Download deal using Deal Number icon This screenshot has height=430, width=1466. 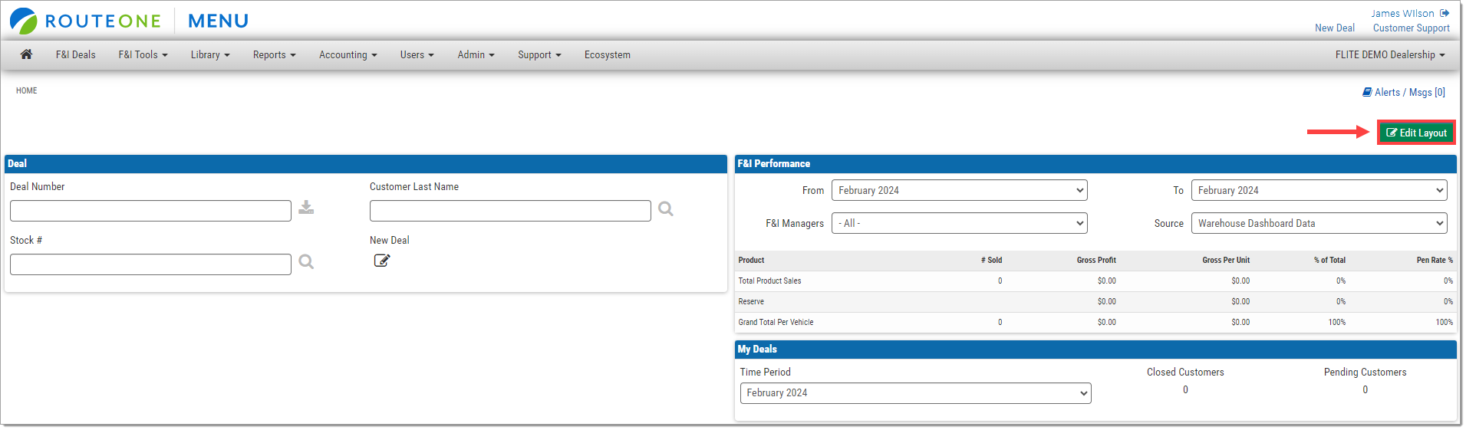[306, 208]
